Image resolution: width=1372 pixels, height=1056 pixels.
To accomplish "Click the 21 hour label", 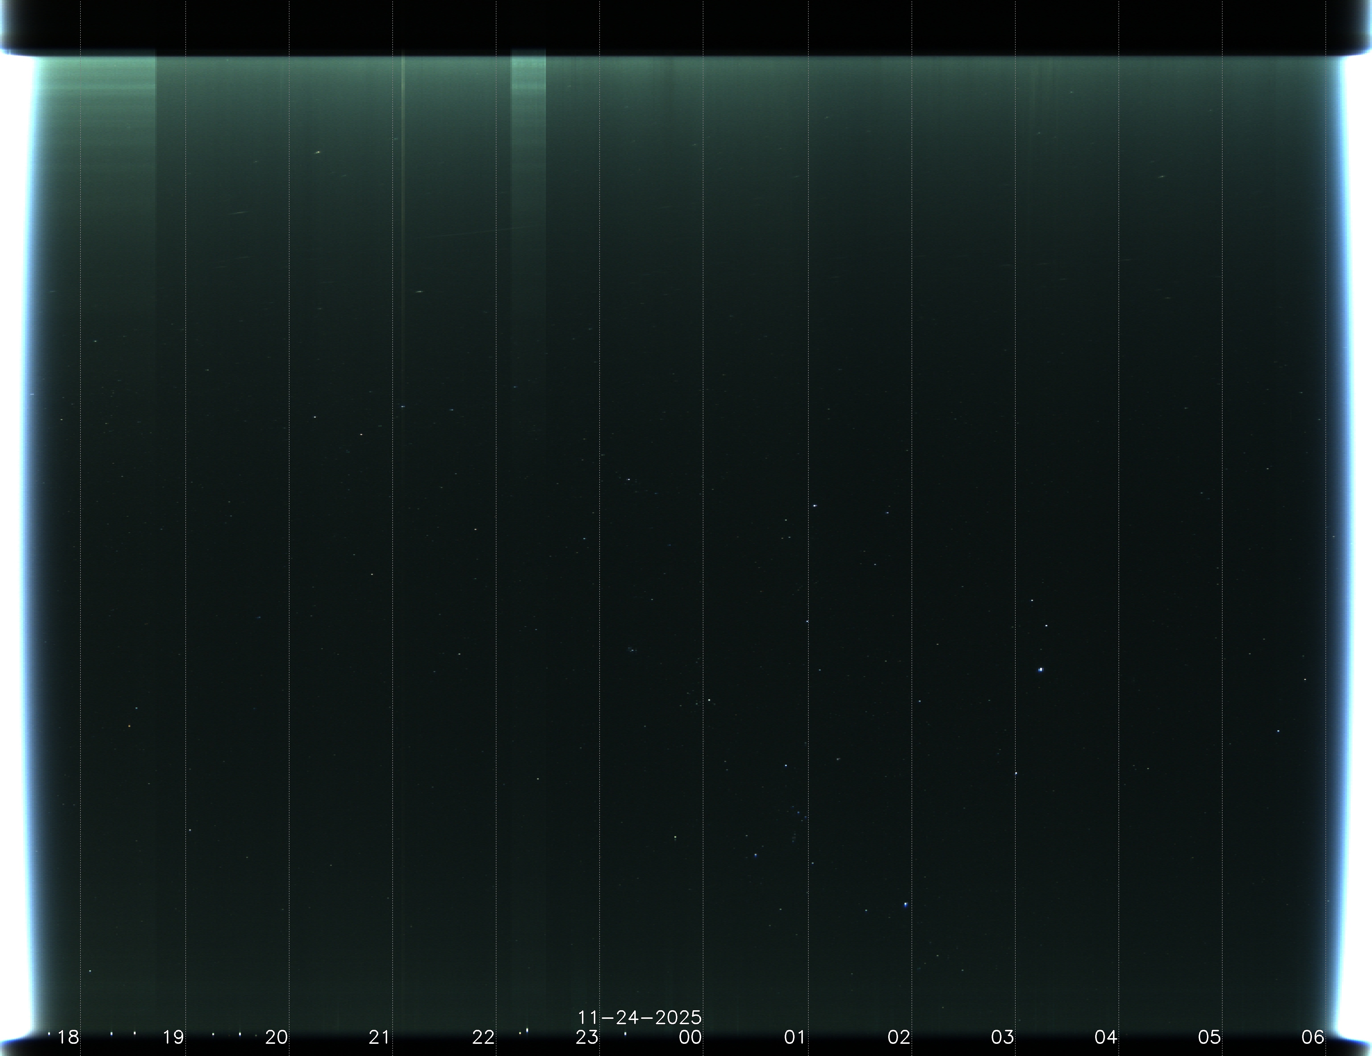I will [379, 1037].
